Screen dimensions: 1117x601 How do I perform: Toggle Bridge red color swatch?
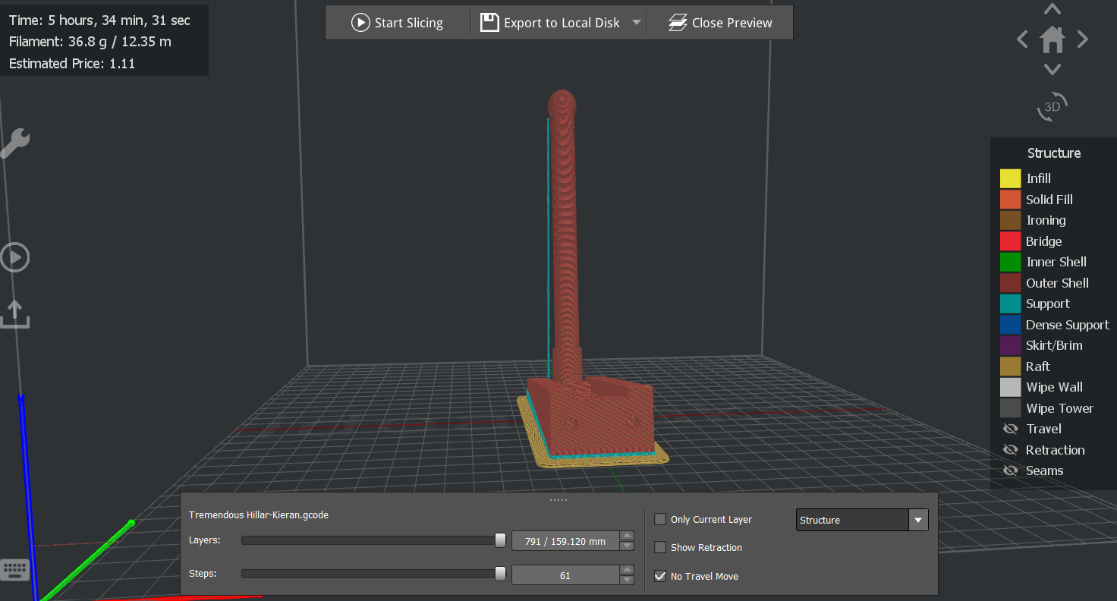click(x=1010, y=241)
